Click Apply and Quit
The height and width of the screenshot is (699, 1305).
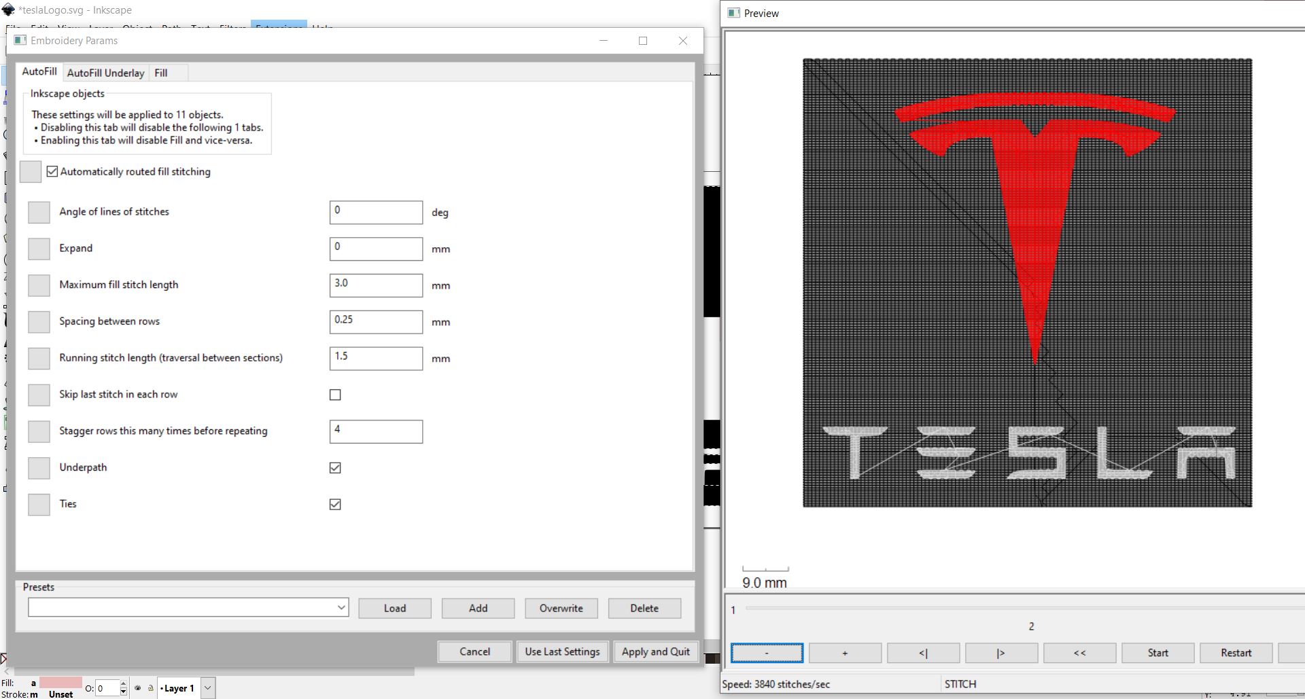tap(655, 652)
